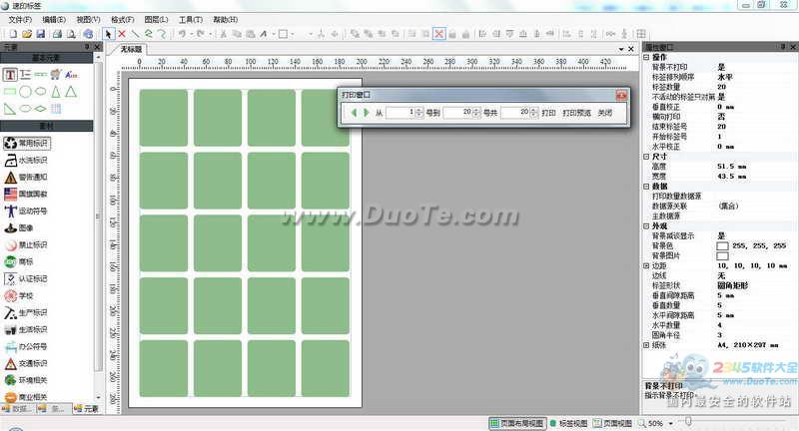Pick the ellipse shape element
The width and height of the screenshot is (799, 431).
click(41, 91)
